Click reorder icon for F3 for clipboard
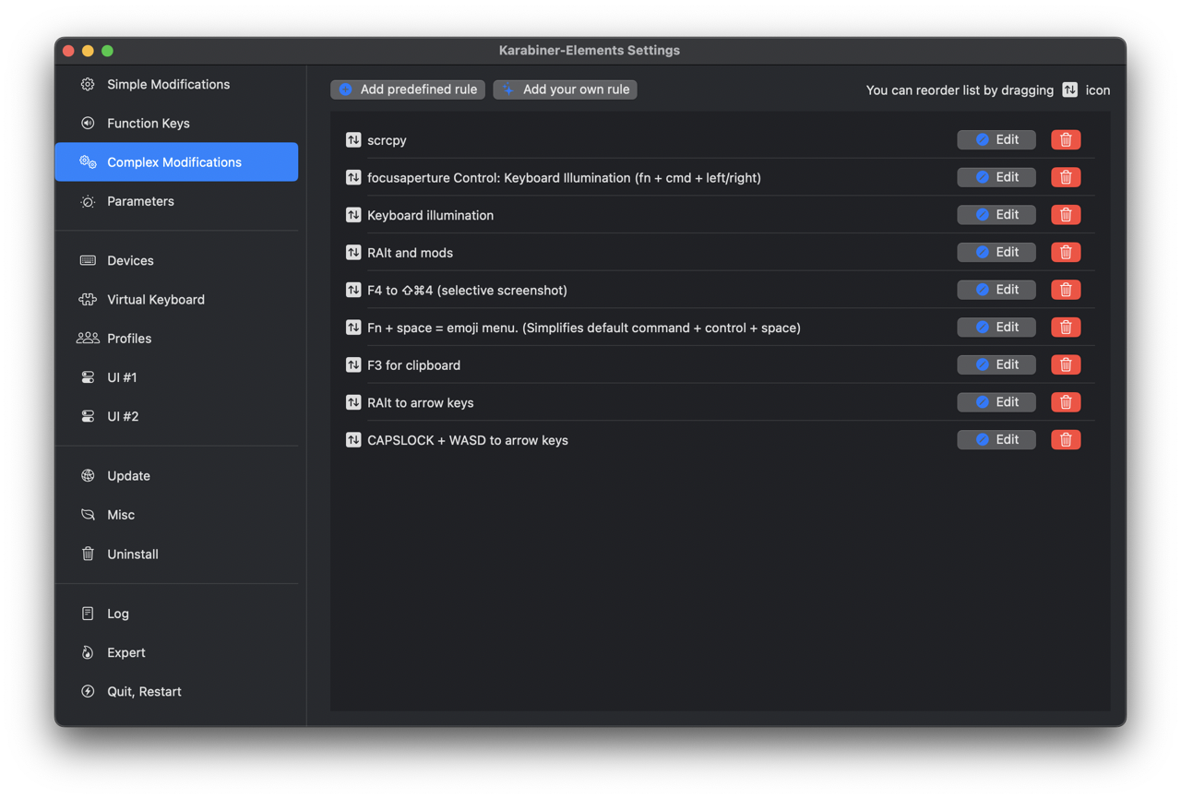The width and height of the screenshot is (1181, 799). point(353,364)
